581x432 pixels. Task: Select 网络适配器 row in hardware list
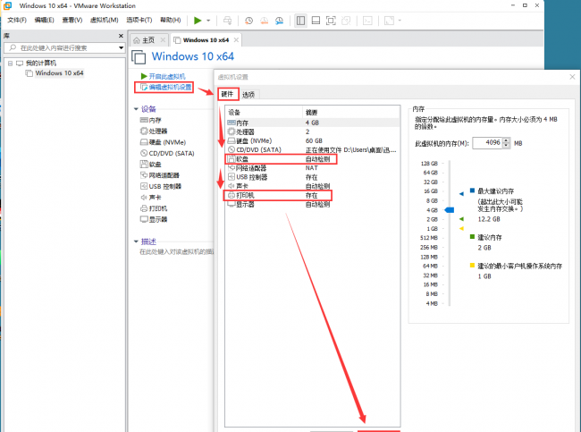click(x=313, y=168)
